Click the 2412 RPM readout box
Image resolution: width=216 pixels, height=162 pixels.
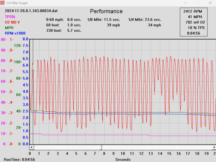194,22
